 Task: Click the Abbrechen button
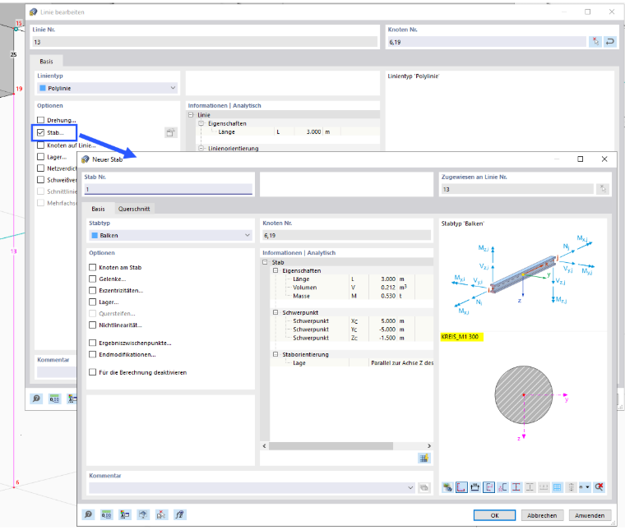point(542,515)
